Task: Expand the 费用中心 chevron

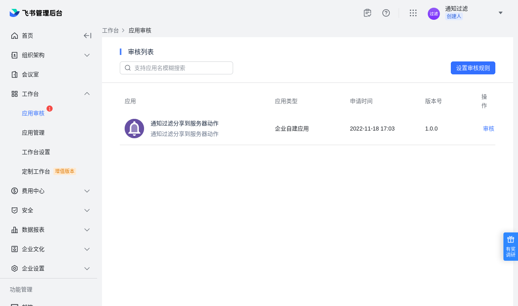Action: click(87, 191)
